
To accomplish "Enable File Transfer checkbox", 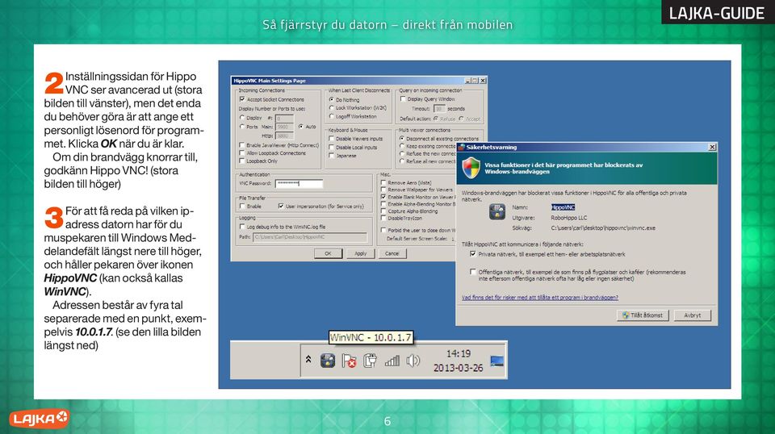I will point(242,206).
